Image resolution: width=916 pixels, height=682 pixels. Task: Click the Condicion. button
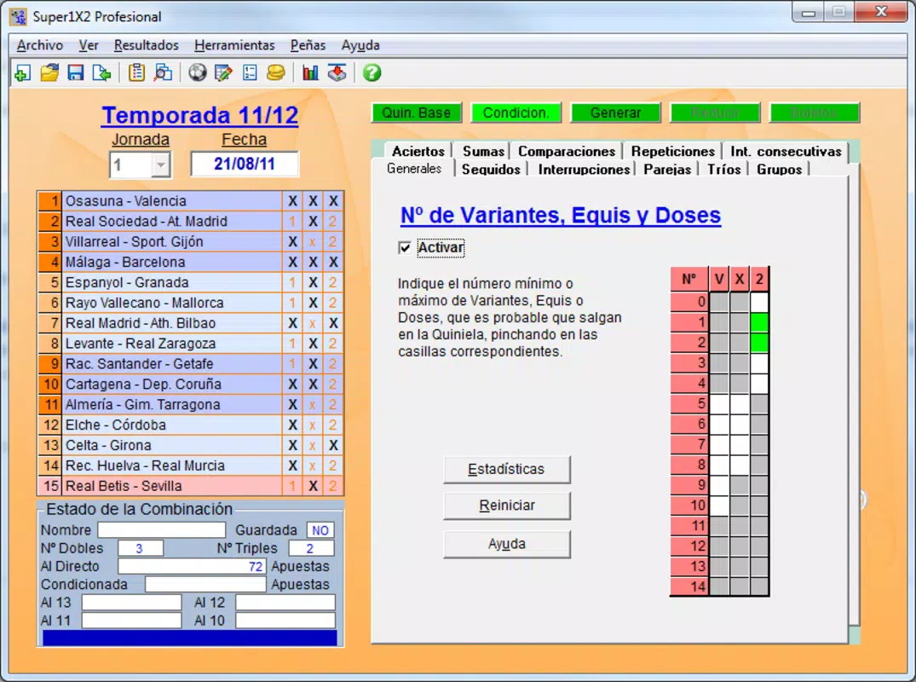point(516,113)
